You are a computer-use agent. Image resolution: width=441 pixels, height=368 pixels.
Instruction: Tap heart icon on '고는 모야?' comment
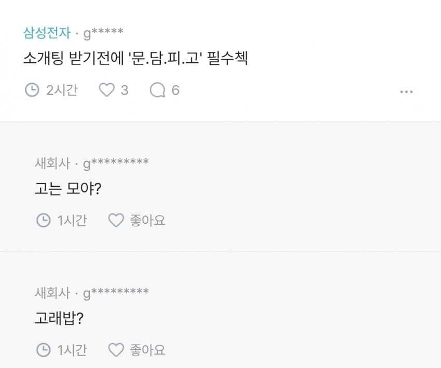116,220
